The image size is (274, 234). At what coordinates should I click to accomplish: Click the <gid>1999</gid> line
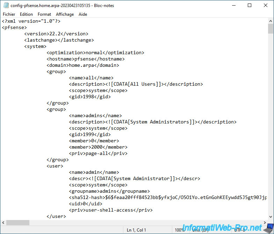coord(90,134)
